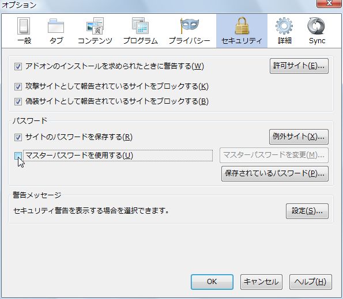Open 例外サイト(X)... exceptions dialog
Screen dimensions: 343x299
pos(299,137)
